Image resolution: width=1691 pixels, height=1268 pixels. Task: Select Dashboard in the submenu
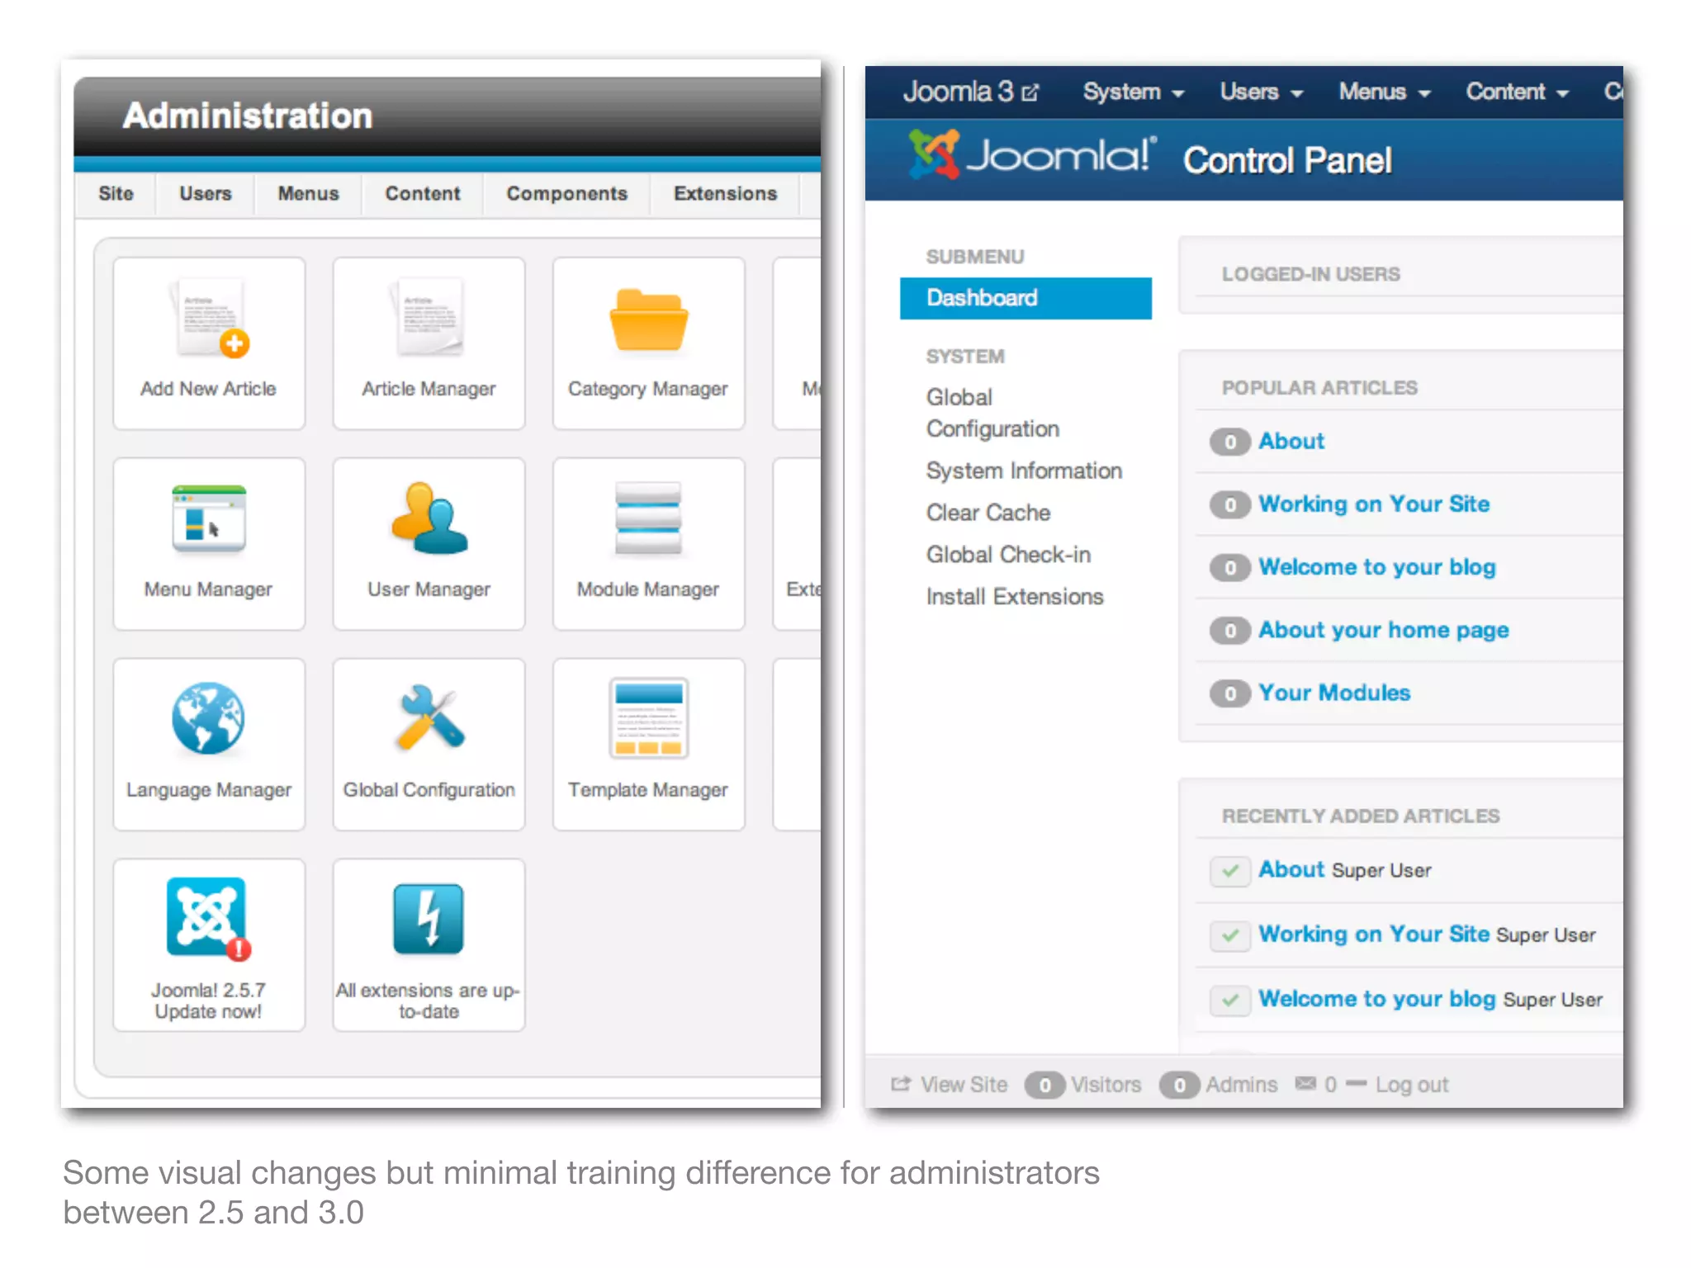point(1025,298)
